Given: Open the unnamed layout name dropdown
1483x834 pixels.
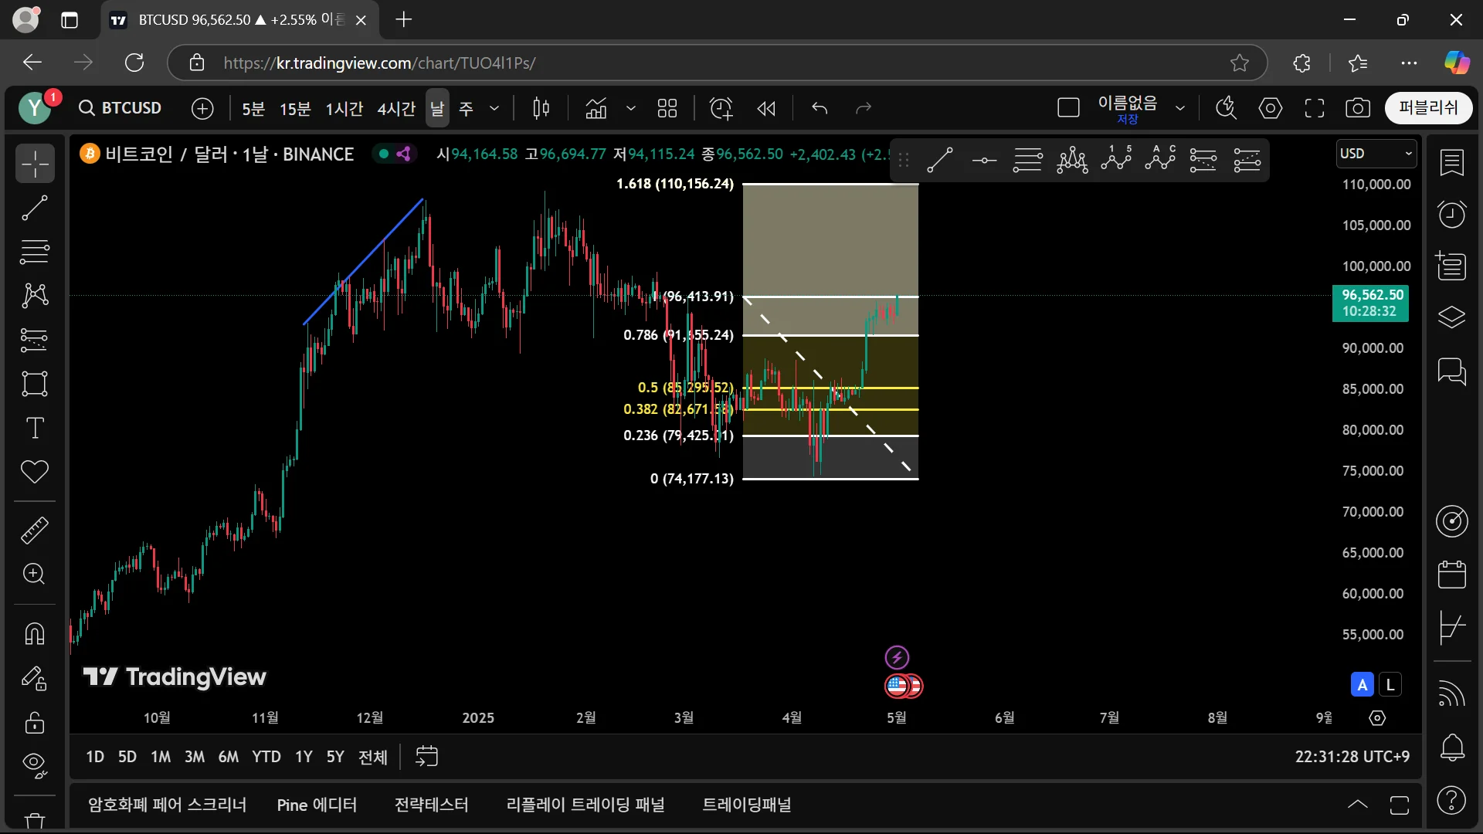Looking at the screenshot, I should pyautogui.click(x=1179, y=109).
